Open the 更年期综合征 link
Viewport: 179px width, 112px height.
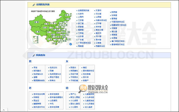[x=88, y=71]
